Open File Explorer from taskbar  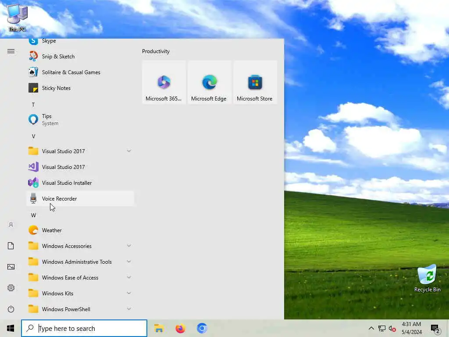pyautogui.click(x=159, y=328)
